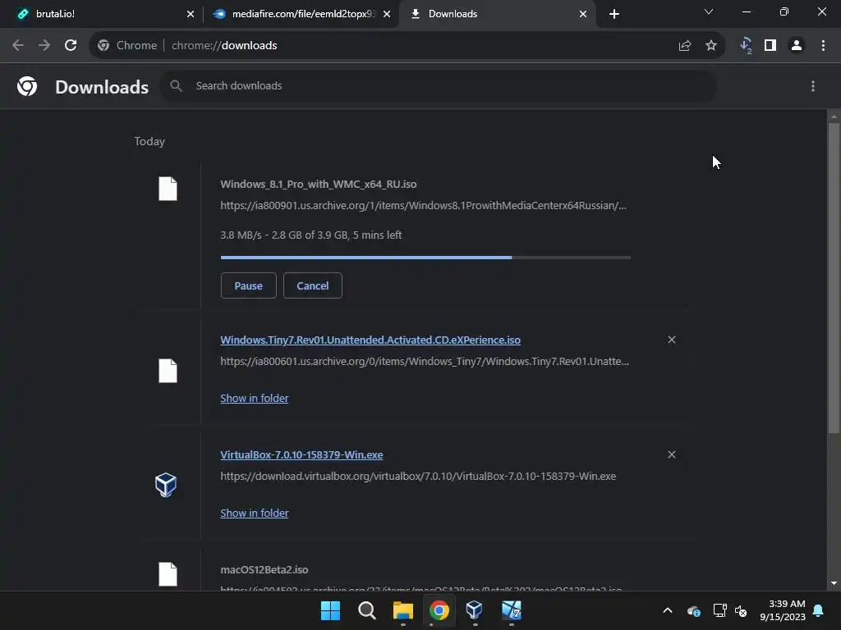
Task: Bookmark this tab with the star icon
Action: coord(711,46)
